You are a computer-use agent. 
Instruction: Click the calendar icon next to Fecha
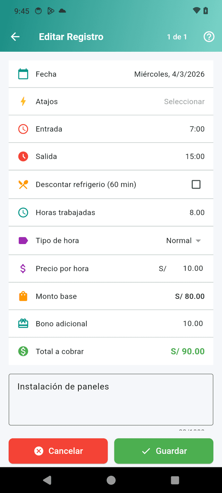coord(23,74)
